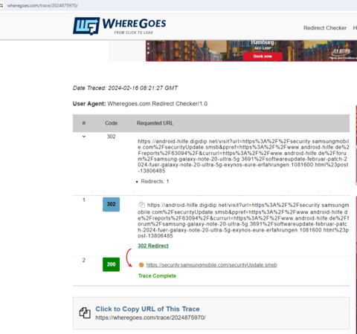Collapse the trace summary chevron
Image resolution: width=357 pixels, height=334 pixels.
(x=84, y=137)
